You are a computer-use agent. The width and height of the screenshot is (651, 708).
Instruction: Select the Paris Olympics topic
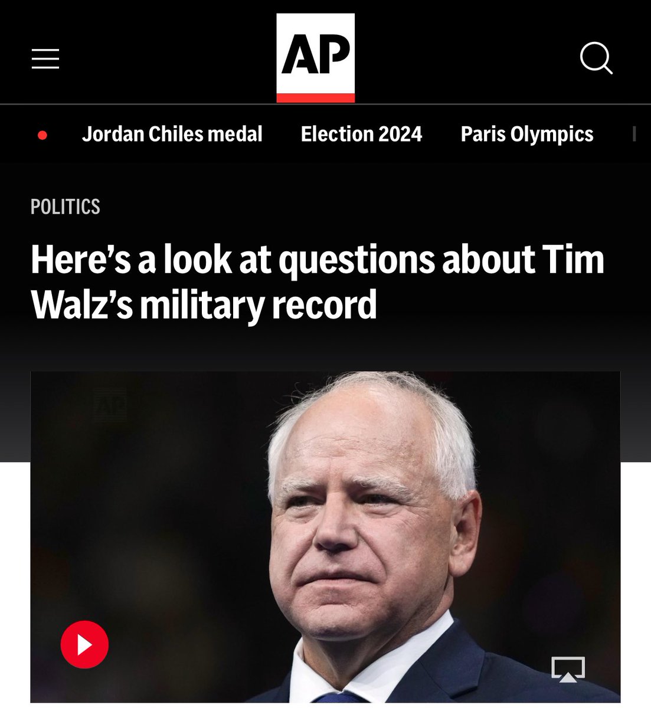[527, 134]
